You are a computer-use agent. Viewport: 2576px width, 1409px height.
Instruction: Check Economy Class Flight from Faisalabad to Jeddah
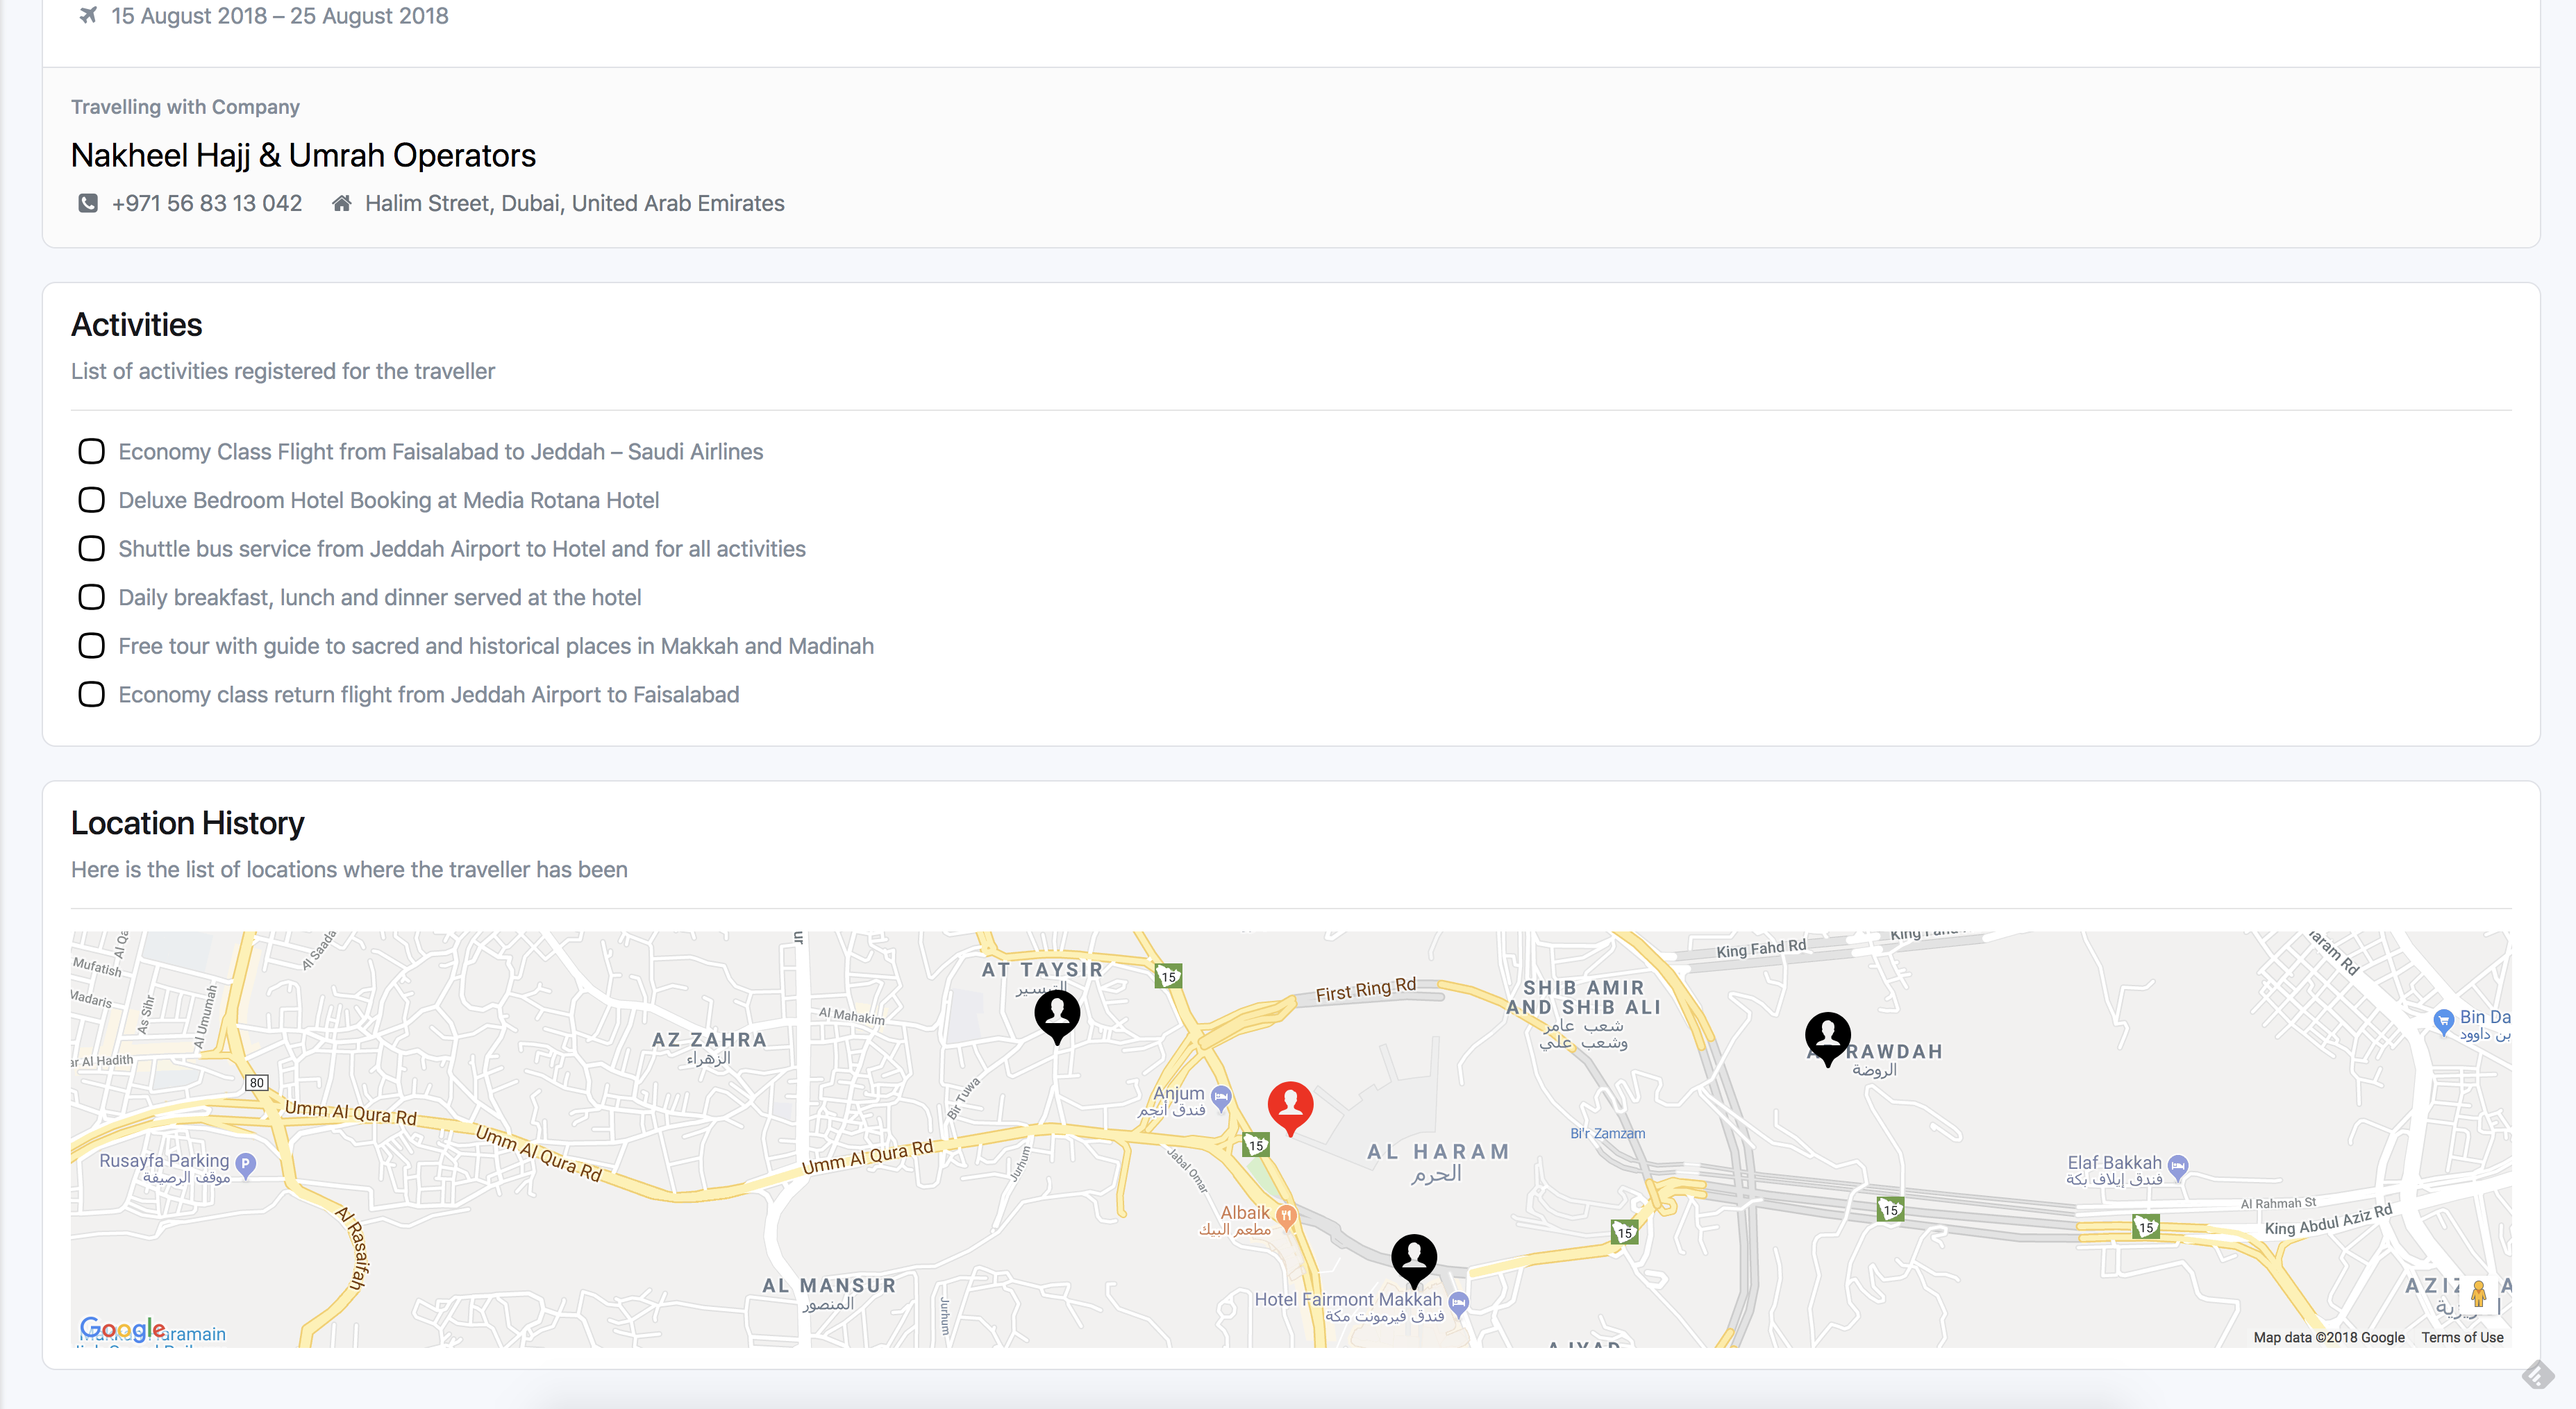[x=91, y=452]
